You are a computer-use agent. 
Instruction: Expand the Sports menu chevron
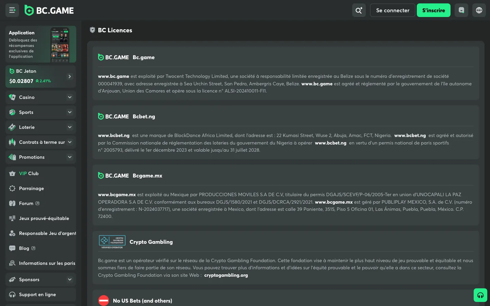point(70,112)
